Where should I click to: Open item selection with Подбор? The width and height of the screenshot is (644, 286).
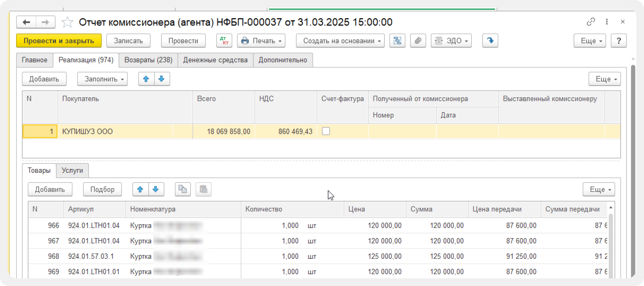102,189
